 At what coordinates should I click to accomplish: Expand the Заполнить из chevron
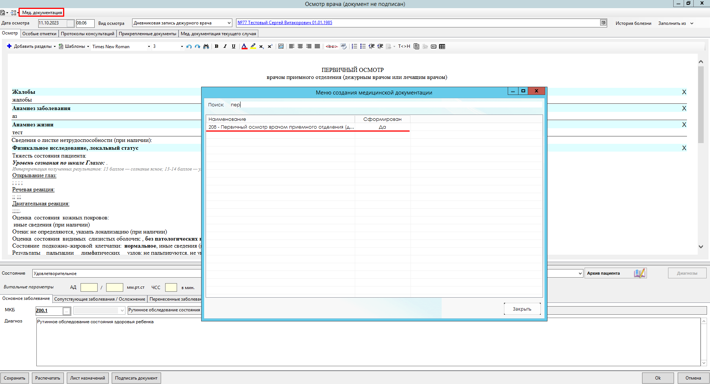[x=692, y=23]
